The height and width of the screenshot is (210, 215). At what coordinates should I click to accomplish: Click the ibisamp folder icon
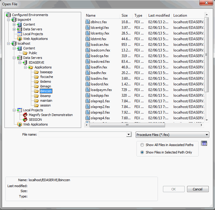coord(37,96)
